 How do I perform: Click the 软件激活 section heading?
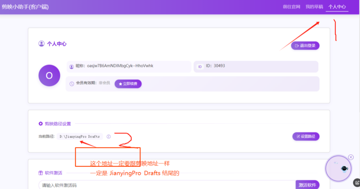click(x=53, y=173)
